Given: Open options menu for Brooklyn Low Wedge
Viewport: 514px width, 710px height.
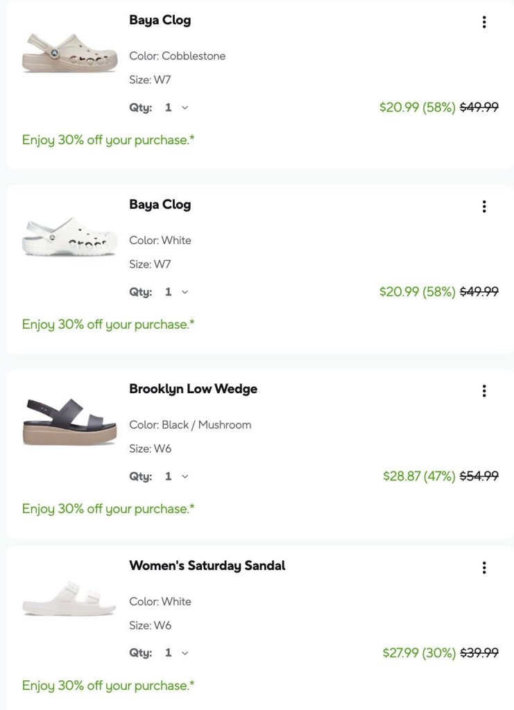Looking at the screenshot, I should [x=484, y=391].
